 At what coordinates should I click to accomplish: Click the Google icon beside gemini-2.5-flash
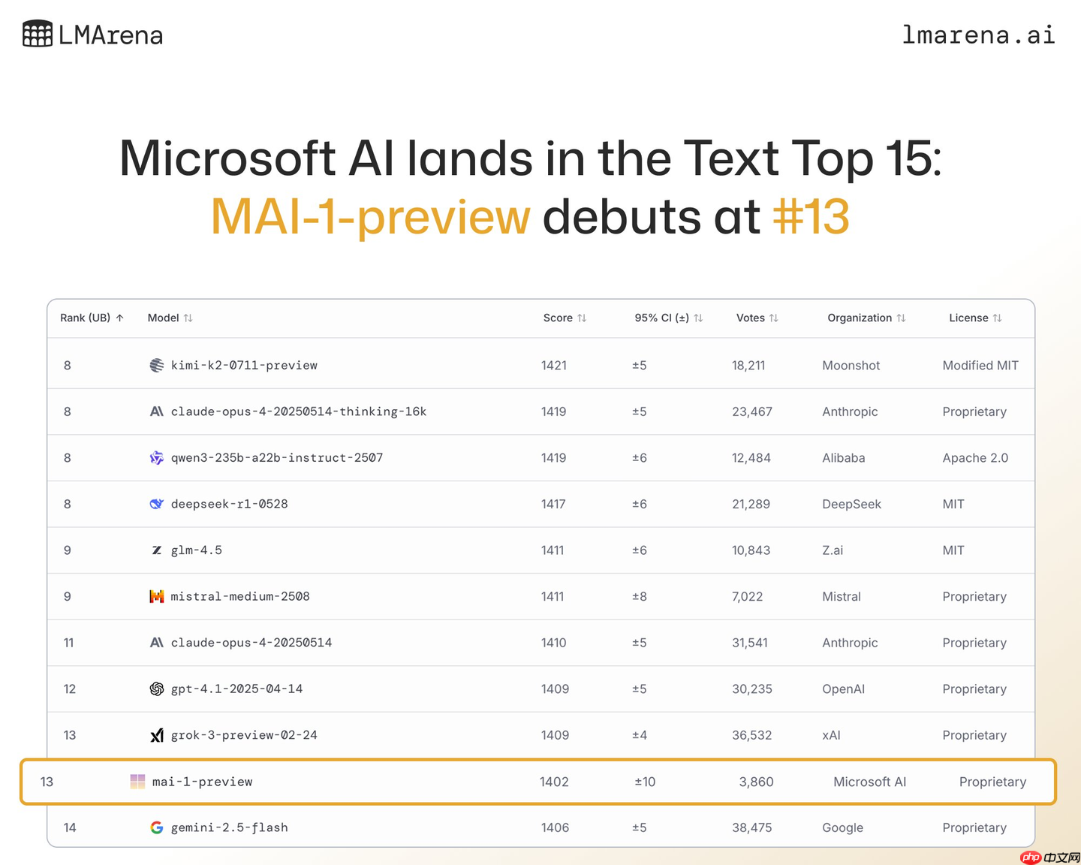(156, 827)
